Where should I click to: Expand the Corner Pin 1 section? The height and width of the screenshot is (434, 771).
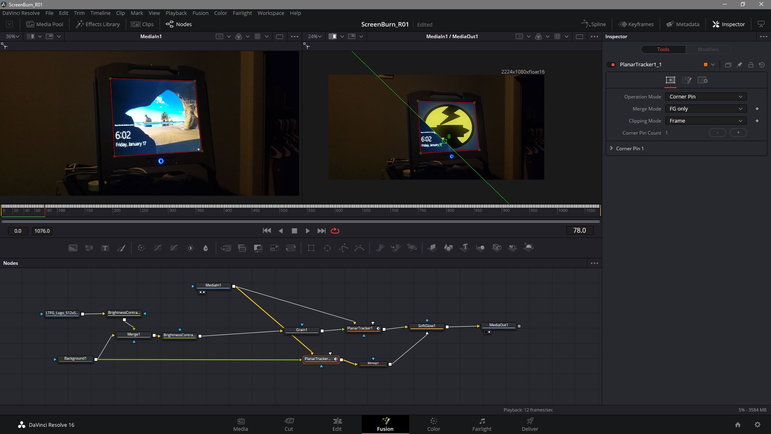click(x=611, y=148)
